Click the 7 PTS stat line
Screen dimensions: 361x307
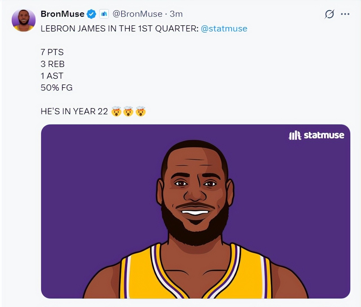(52, 52)
